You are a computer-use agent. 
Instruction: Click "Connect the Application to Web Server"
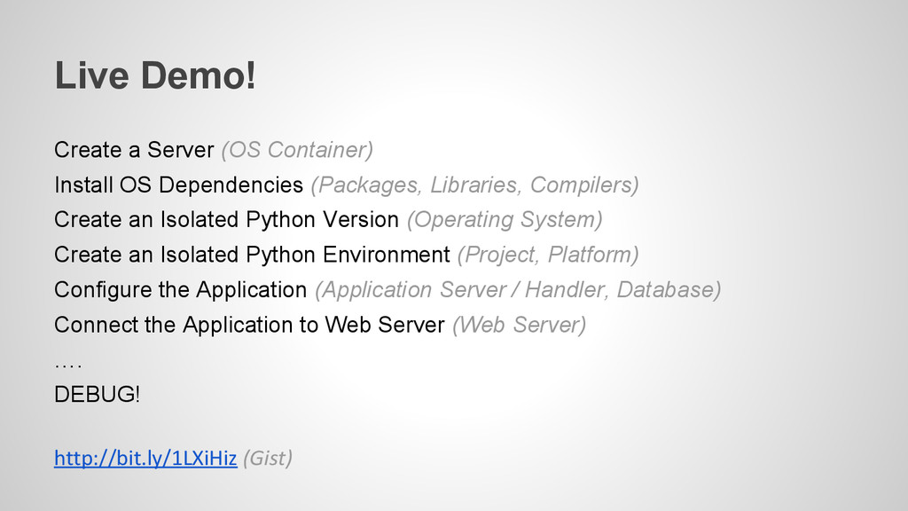(249, 326)
